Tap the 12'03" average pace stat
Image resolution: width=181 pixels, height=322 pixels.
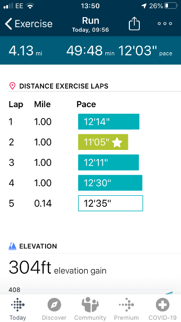pos(145,51)
